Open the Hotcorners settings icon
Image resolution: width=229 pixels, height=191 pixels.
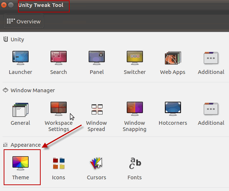click(x=173, y=109)
